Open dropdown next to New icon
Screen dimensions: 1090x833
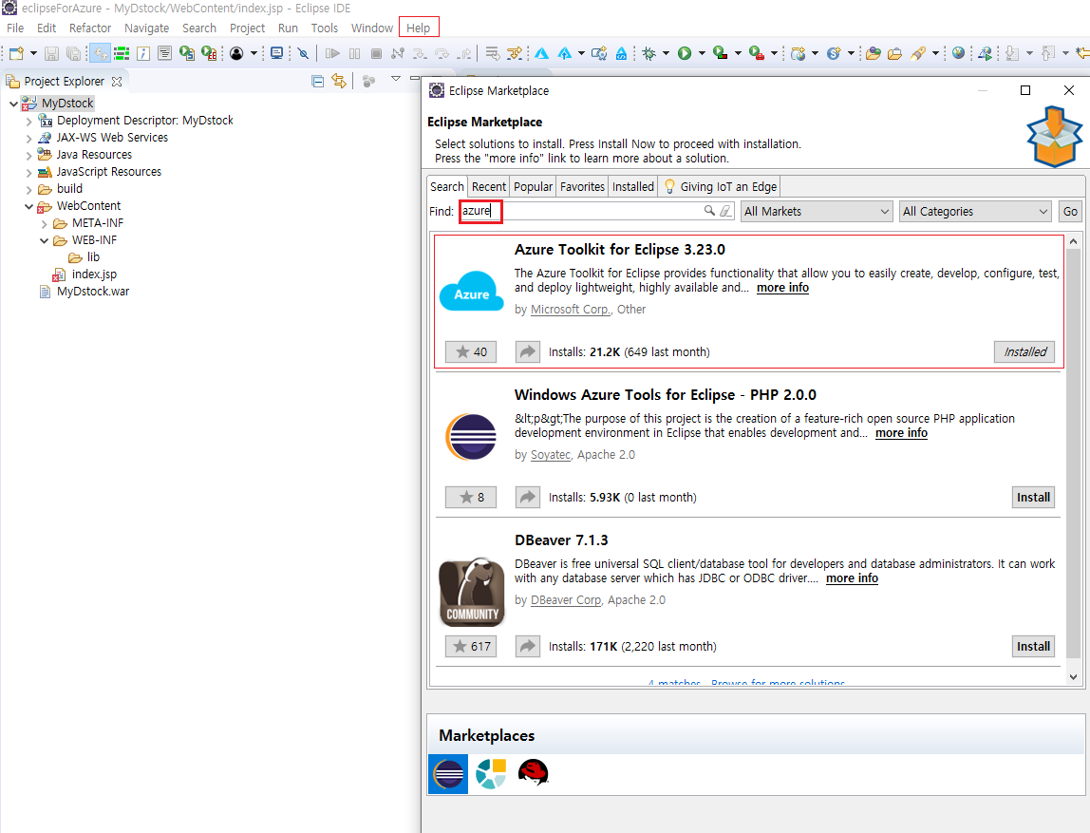tap(33, 53)
